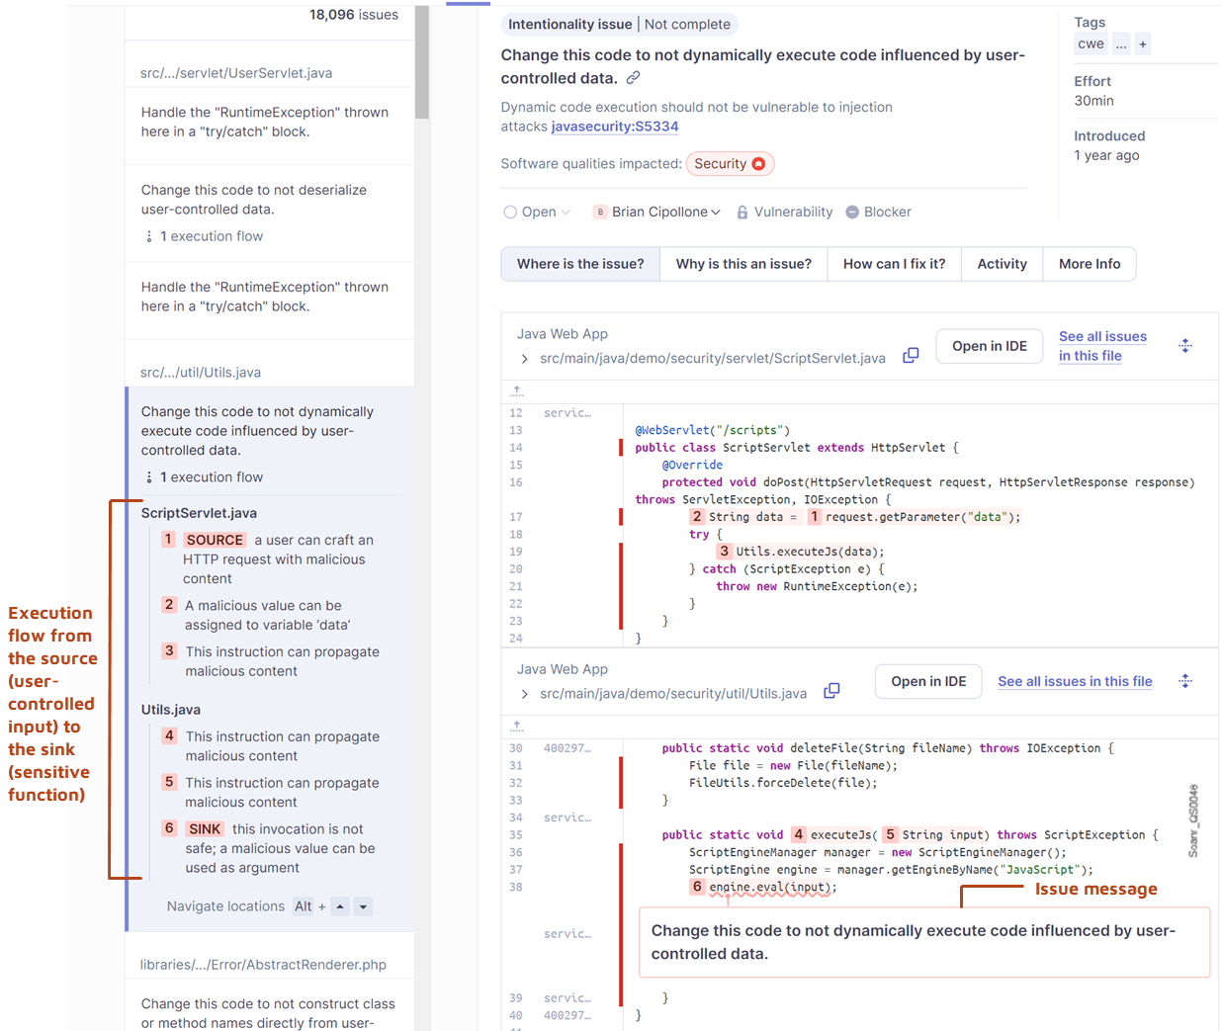1222x1031 pixels.
Task: Navigate to next location with the down arrow
Action: (x=364, y=905)
